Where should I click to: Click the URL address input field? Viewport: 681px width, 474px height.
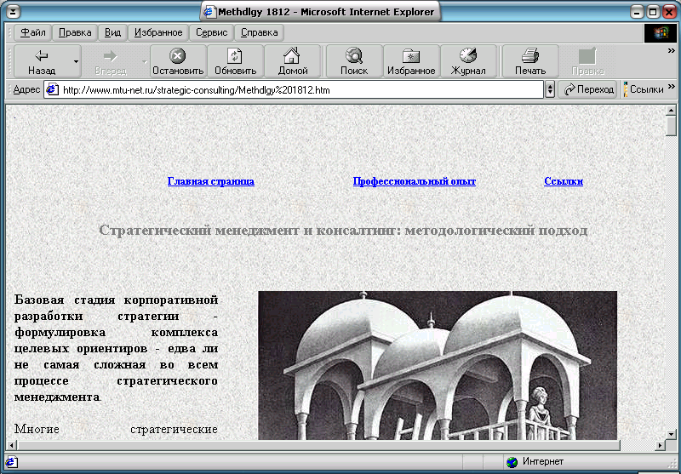[x=298, y=89]
